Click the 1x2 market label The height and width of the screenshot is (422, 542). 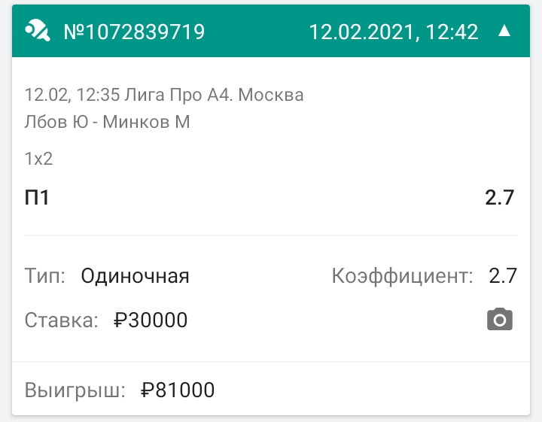click(x=38, y=159)
